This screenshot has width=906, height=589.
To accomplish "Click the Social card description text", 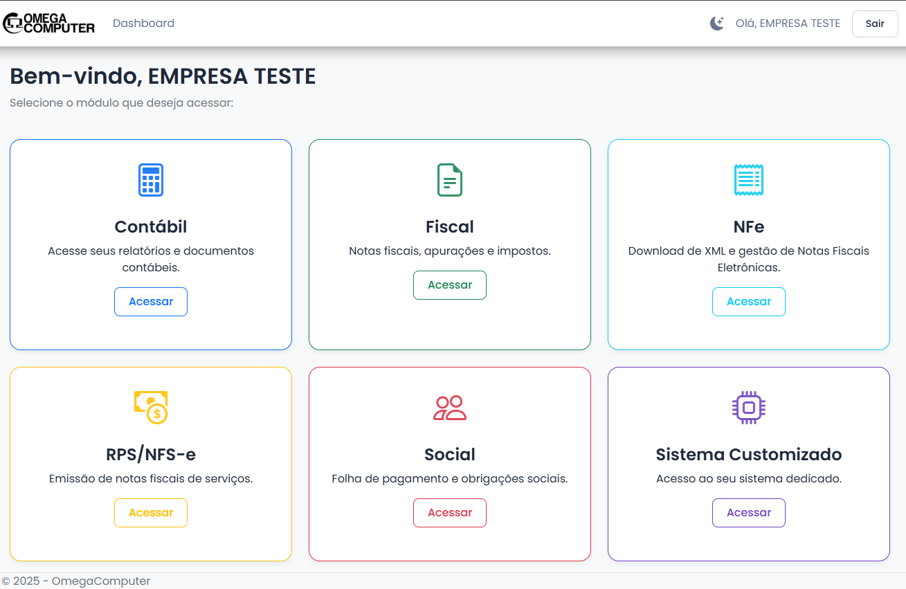I will tap(450, 478).
